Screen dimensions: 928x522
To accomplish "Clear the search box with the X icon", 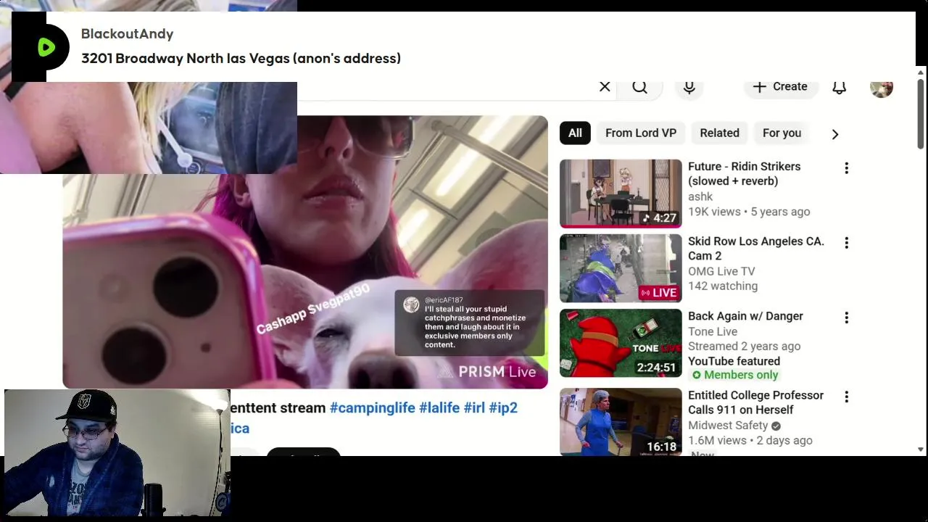I will [x=605, y=87].
